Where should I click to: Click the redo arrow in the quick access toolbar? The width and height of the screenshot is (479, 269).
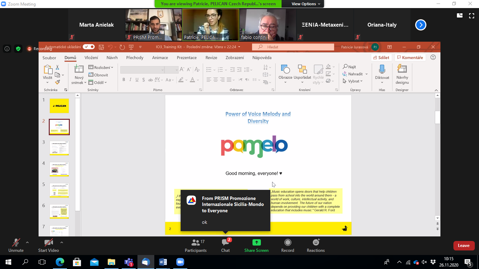coord(122,47)
